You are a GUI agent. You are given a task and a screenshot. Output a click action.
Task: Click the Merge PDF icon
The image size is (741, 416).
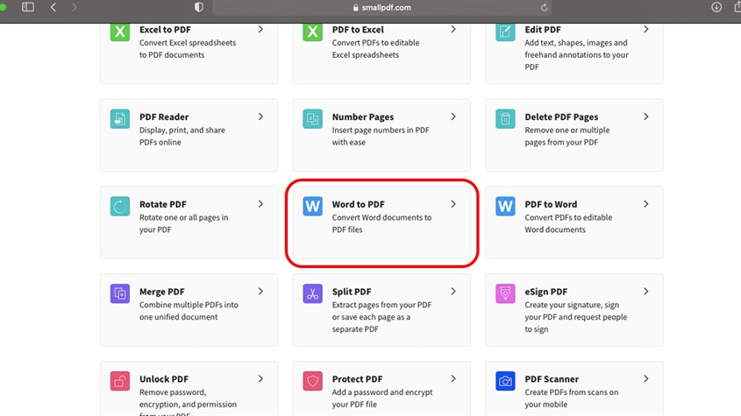[x=120, y=293]
